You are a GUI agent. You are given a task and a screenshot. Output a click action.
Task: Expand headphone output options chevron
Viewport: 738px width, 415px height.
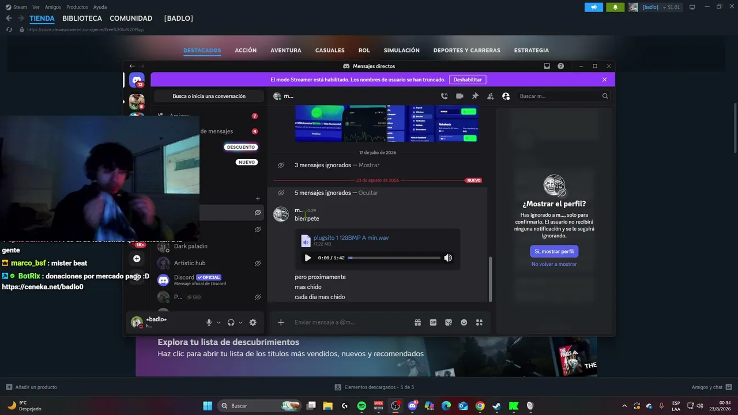click(x=240, y=323)
